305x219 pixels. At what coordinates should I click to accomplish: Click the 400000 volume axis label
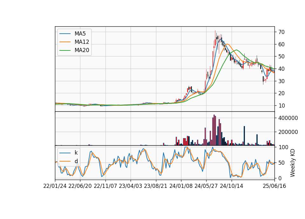(288, 118)
